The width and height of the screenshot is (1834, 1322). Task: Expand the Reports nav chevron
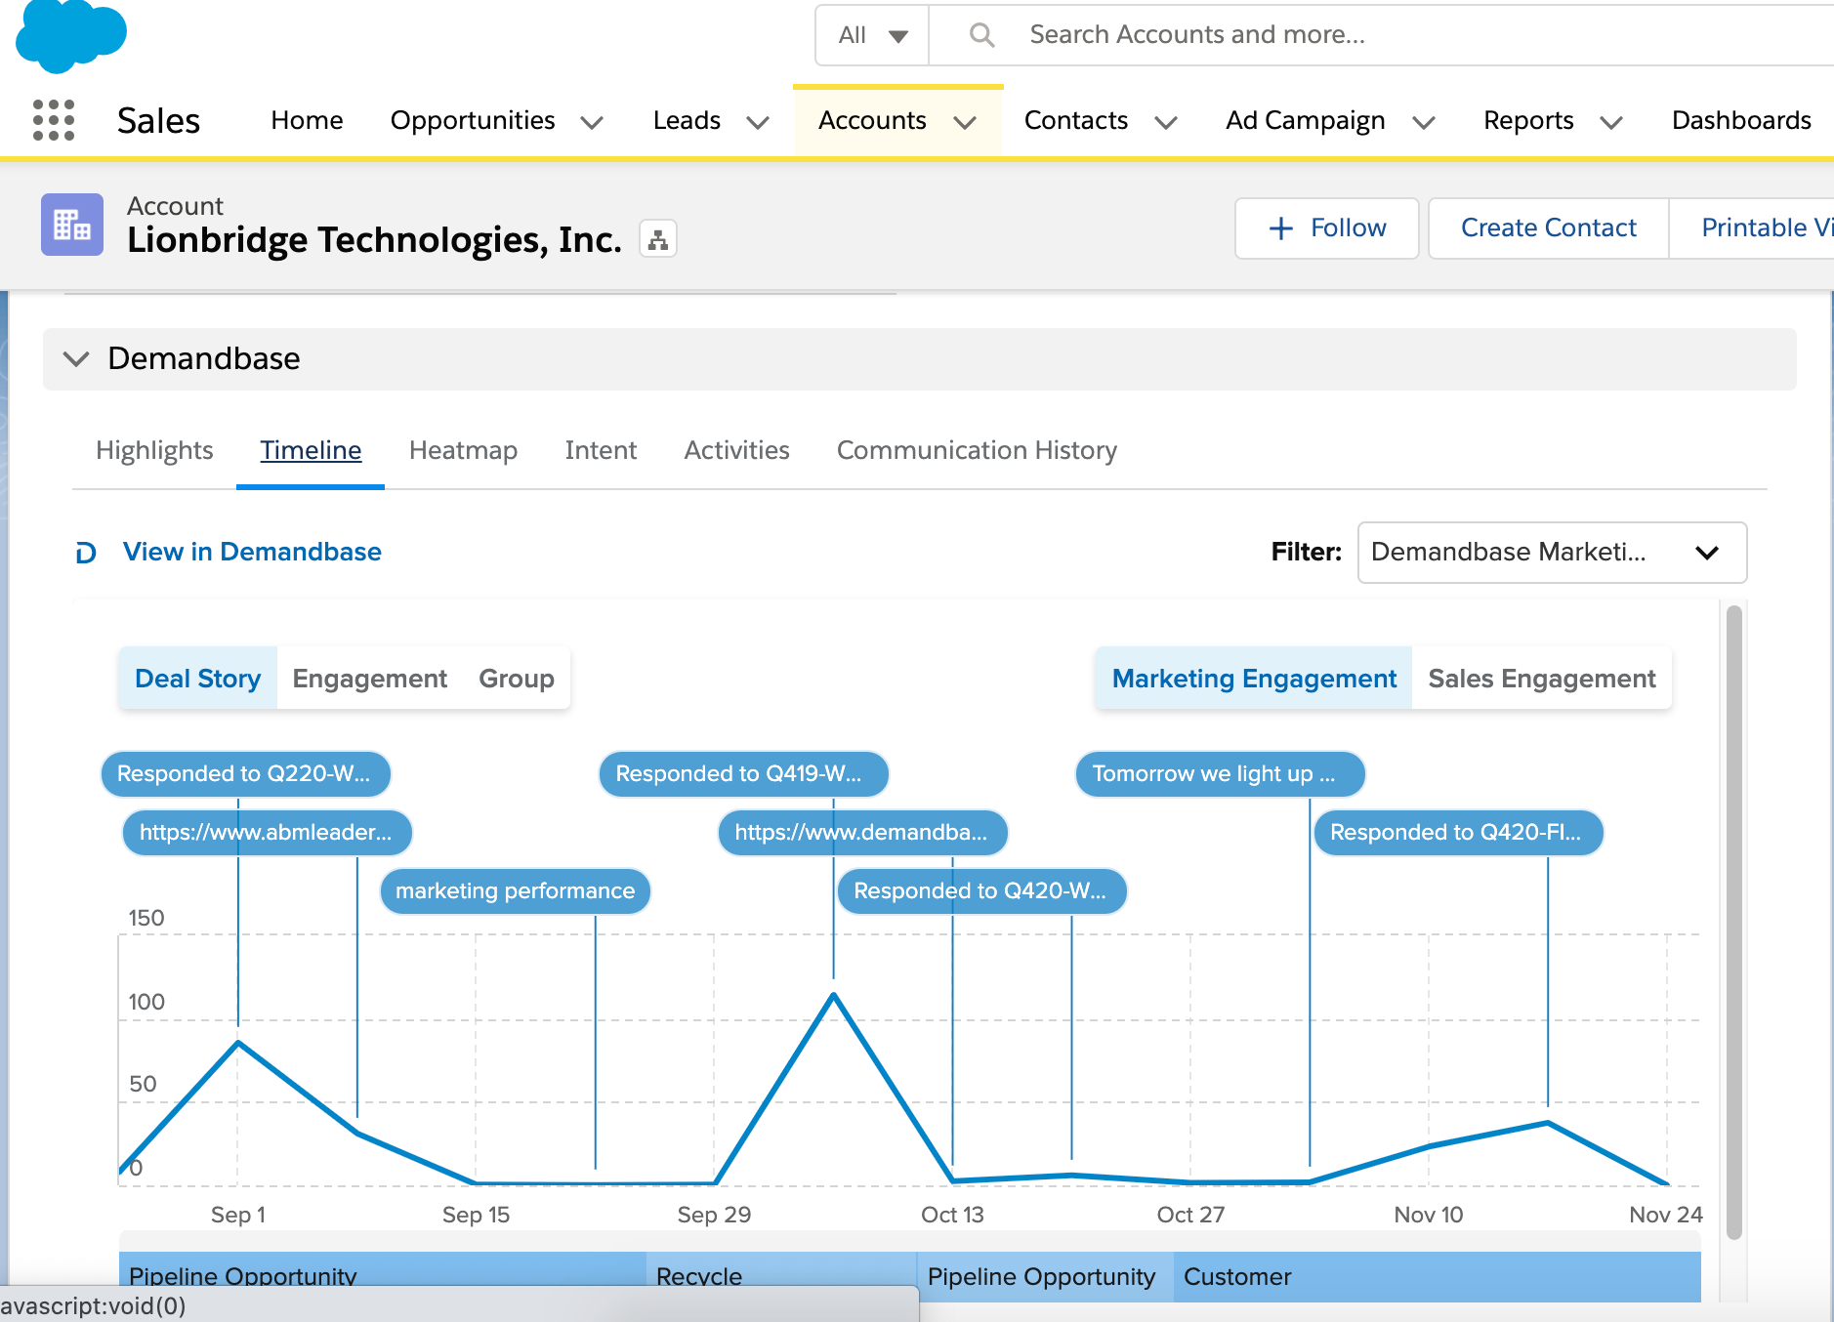point(1611,122)
